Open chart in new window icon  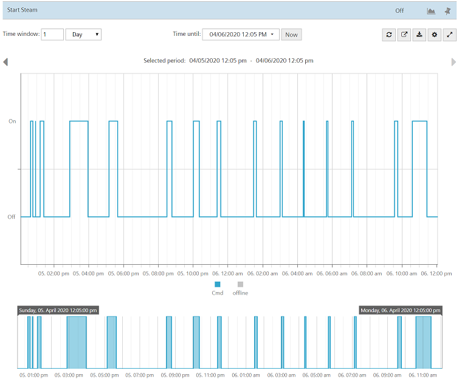(x=404, y=35)
